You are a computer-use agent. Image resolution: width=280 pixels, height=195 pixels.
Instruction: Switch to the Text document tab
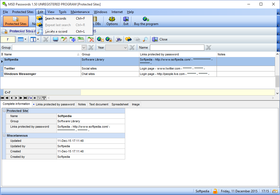[x=99, y=104]
